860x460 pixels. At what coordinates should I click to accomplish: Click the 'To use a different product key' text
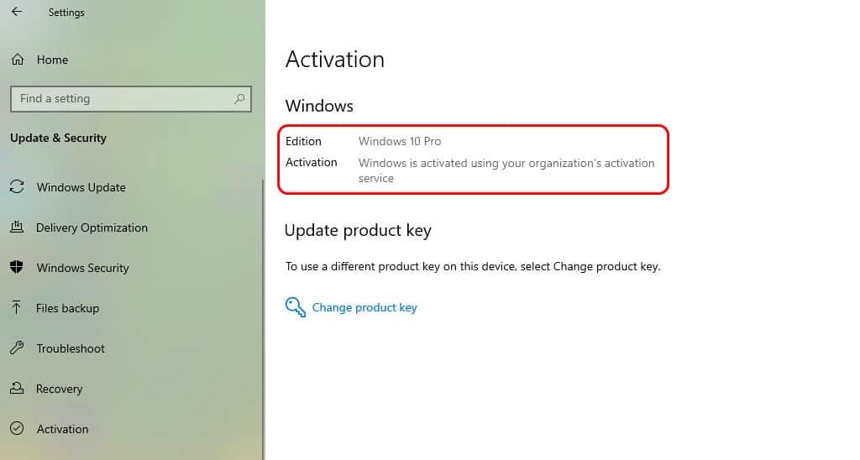[473, 266]
